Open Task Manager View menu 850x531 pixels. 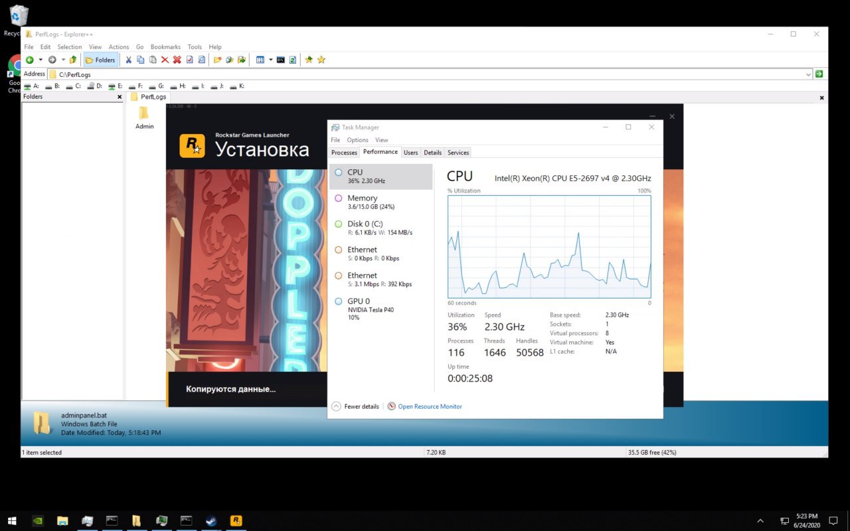pos(381,140)
